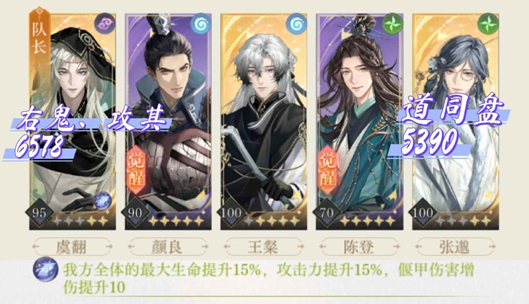This screenshot has height=304, width=529.
Task: Click the level 70 badge on 陈登
Action: (x=326, y=213)
